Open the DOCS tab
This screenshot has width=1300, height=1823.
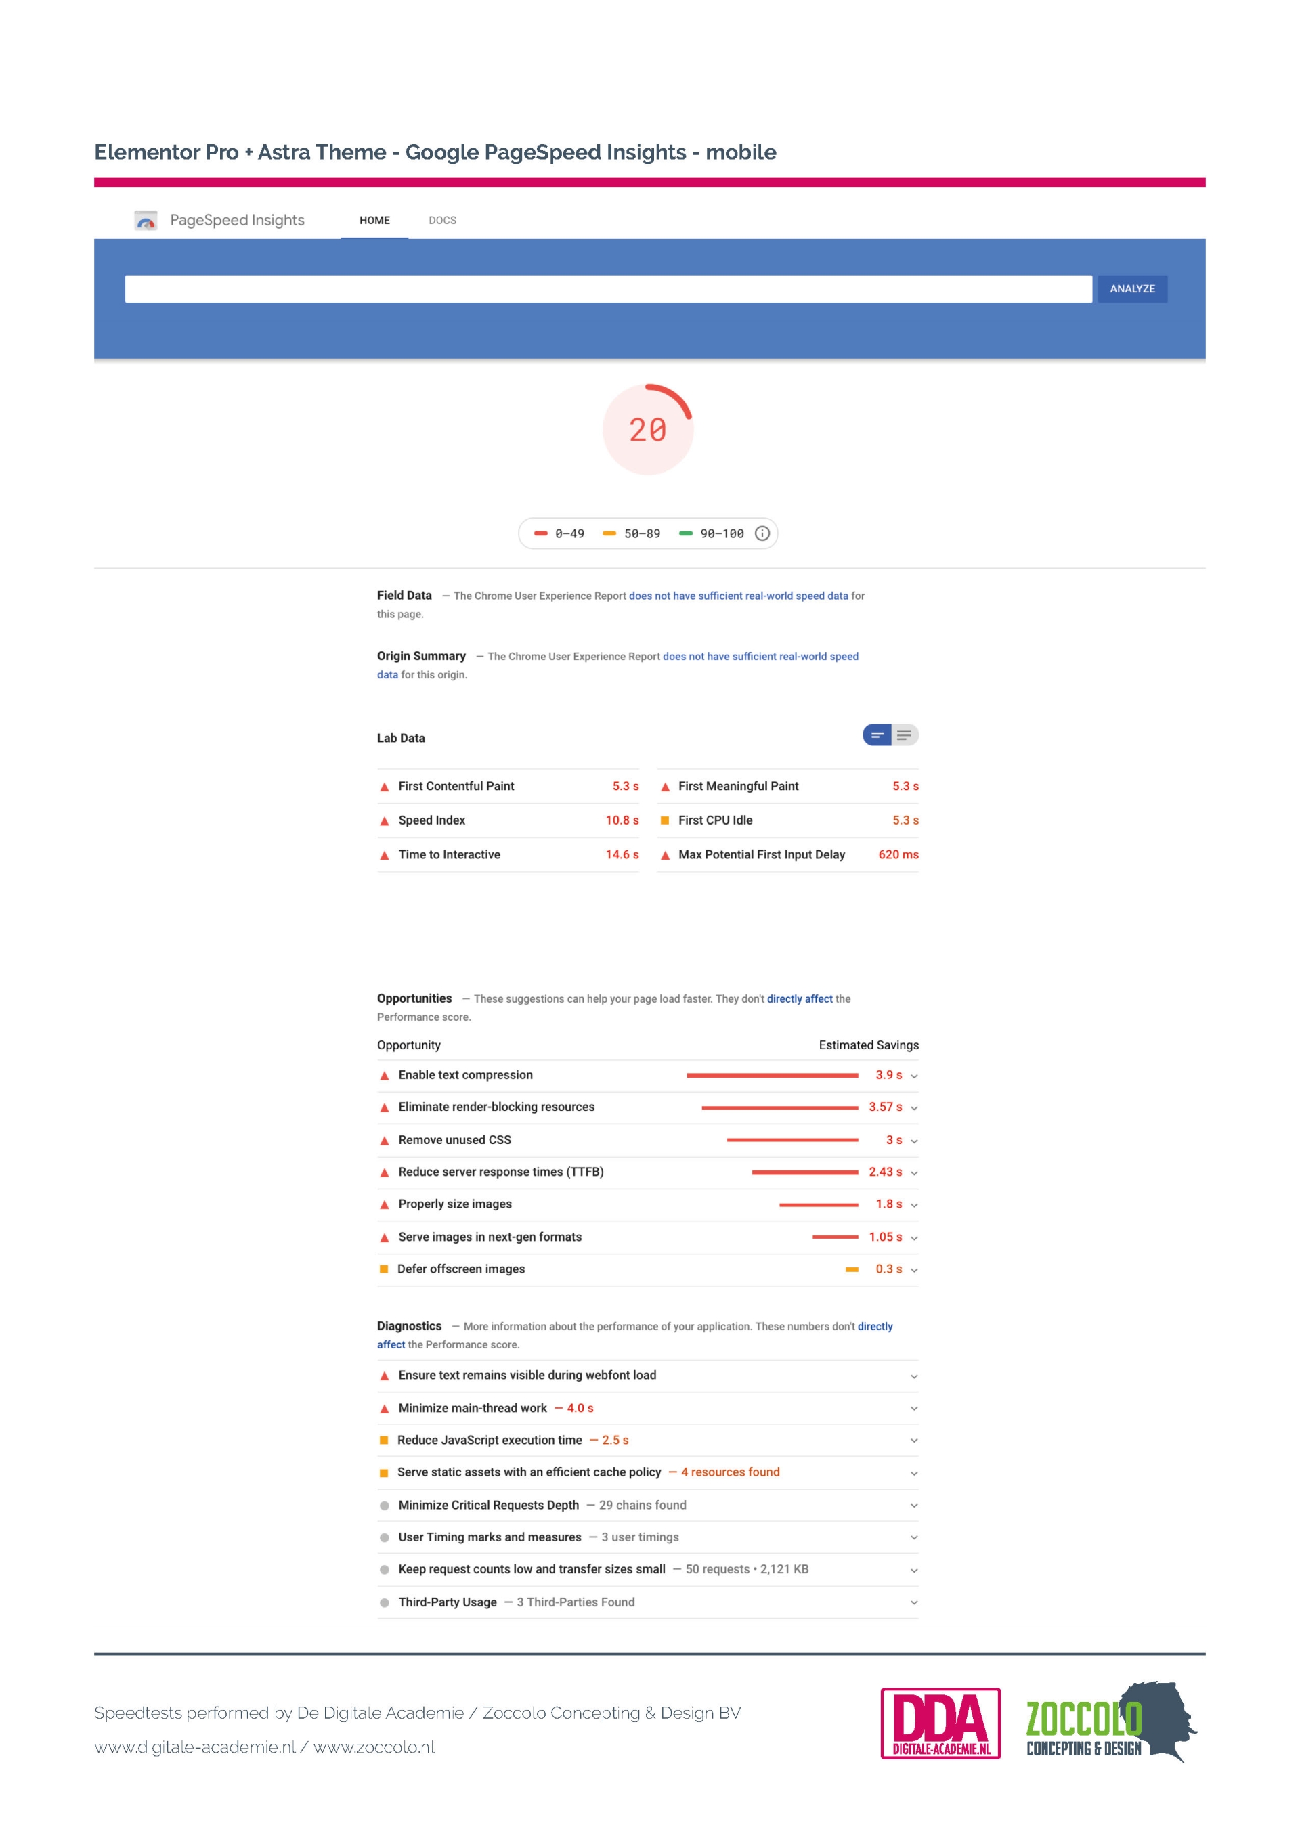click(x=443, y=220)
